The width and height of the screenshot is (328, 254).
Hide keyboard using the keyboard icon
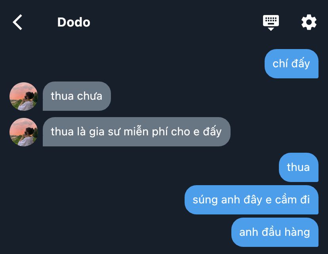[271, 23]
